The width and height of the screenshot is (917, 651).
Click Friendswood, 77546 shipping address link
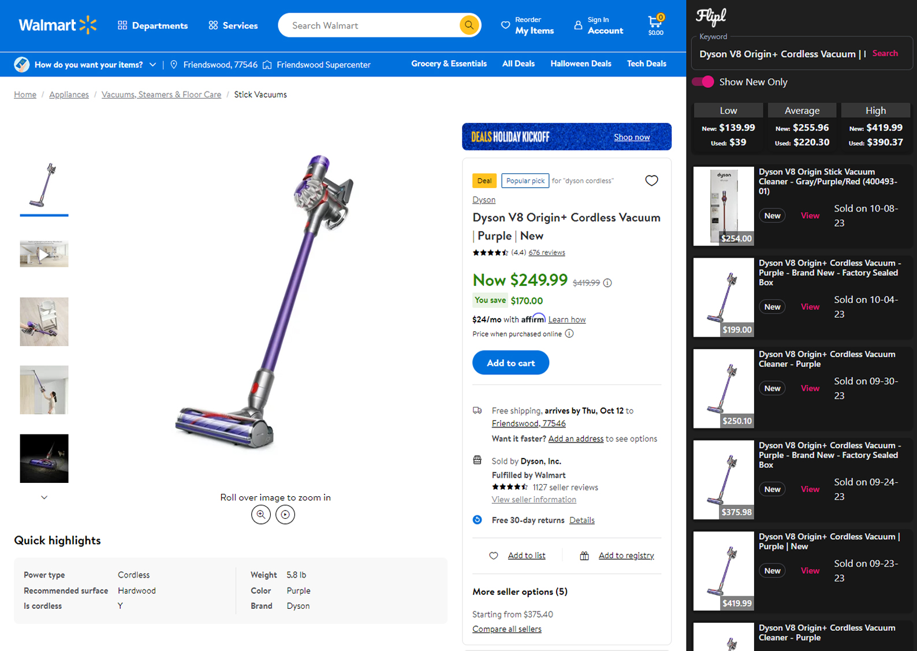click(x=528, y=423)
